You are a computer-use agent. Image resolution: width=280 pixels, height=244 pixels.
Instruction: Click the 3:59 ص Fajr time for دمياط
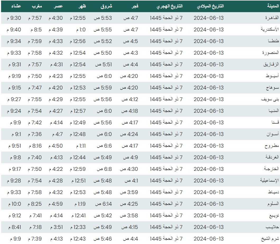pos(130,192)
